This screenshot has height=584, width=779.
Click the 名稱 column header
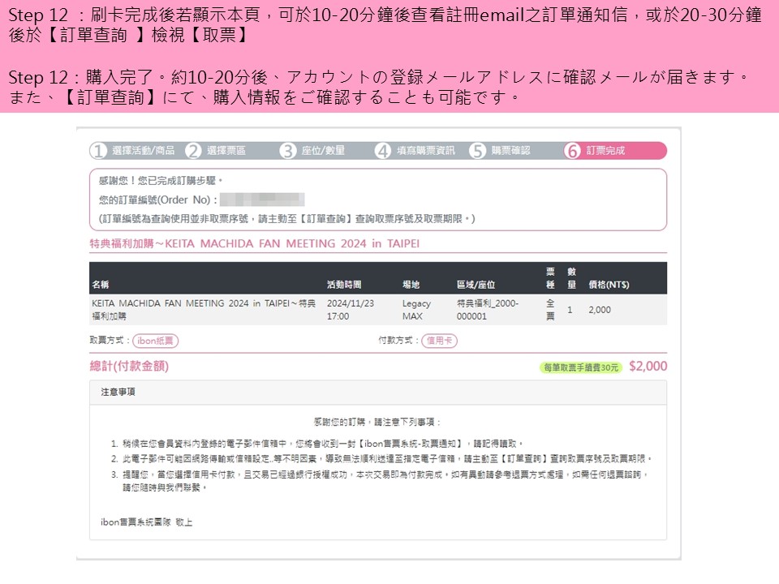click(x=101, y=285)
